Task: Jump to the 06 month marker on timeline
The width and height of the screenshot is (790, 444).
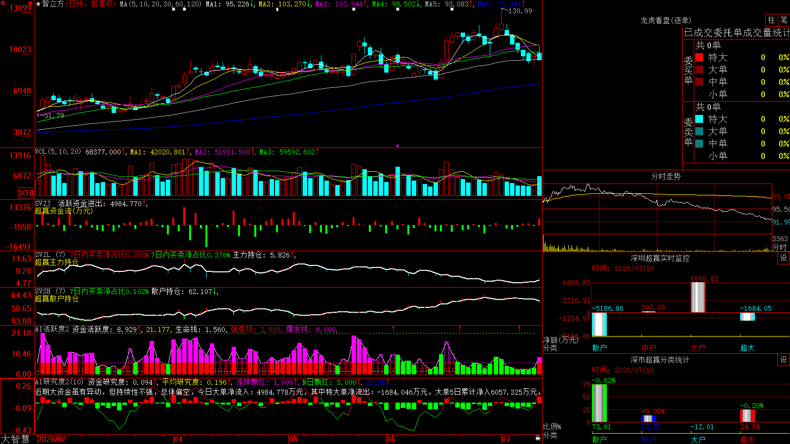Action: point(391,439)
